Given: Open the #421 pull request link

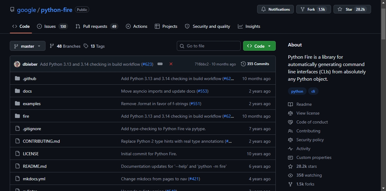Looking at the screenshot, I should coord(194,179).
